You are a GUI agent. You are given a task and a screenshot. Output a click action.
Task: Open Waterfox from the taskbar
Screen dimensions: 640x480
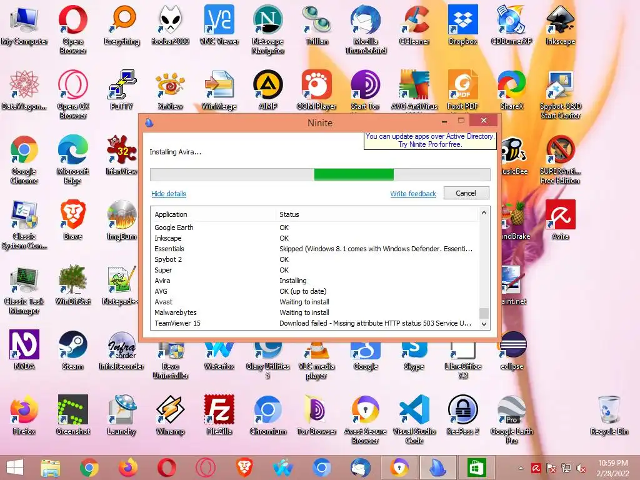[283, 467]
